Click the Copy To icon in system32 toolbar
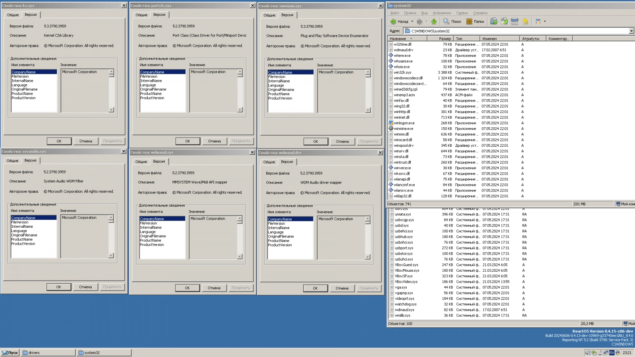 click(504, 21)
